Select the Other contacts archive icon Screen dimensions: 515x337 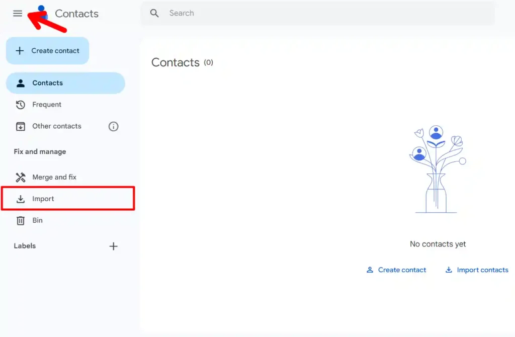point(20,126)
